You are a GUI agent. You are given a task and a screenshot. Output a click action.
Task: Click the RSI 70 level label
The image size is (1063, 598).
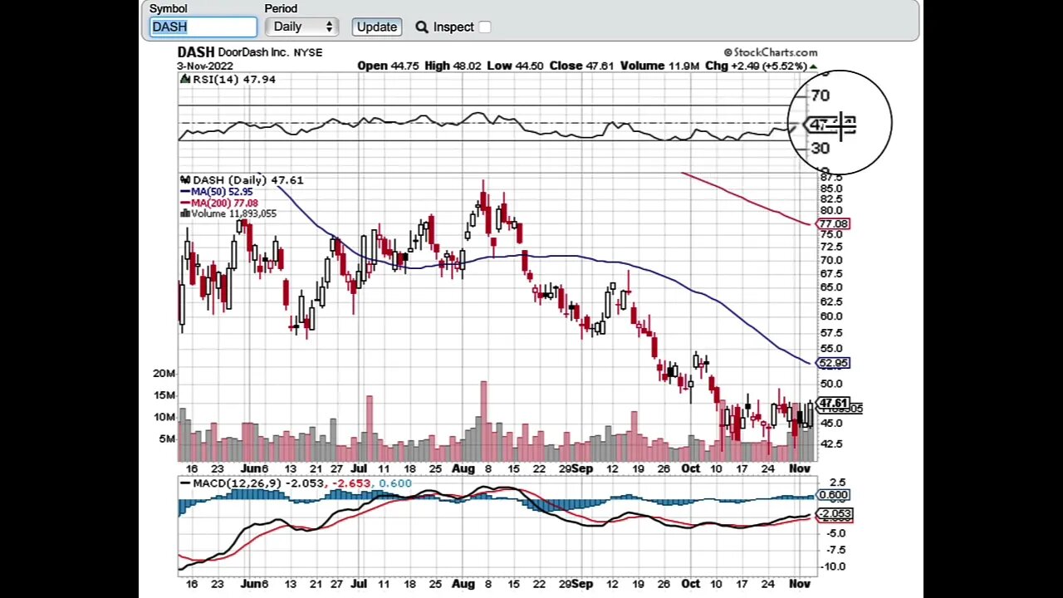tap(820, 96)
